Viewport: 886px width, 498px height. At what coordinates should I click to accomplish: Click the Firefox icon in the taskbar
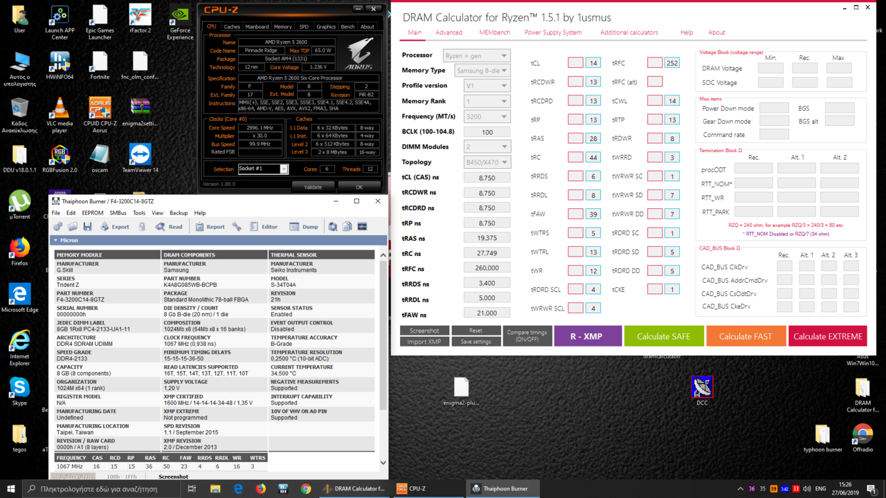point(260,488)
